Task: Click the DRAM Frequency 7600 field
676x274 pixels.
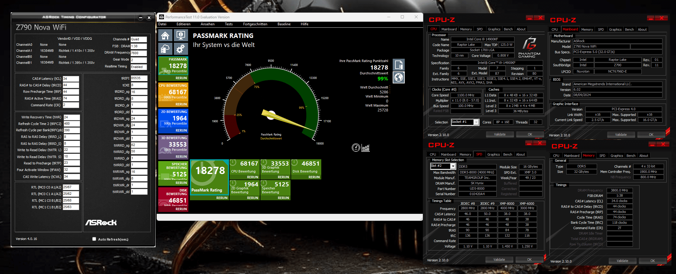Action: pyautogui.click(x=139, y=53)
